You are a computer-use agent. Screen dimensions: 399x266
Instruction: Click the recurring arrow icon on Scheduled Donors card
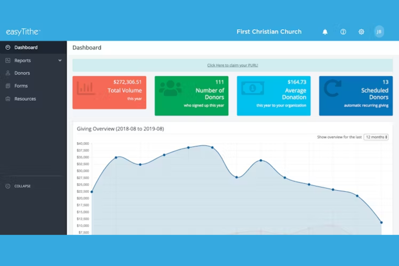(x=333, y=88)
